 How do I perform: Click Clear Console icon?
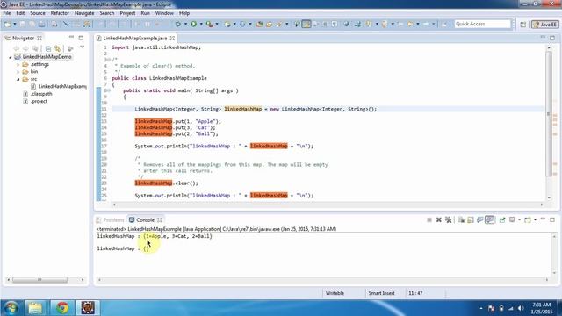pyautogui.click(x=461, y=220)
